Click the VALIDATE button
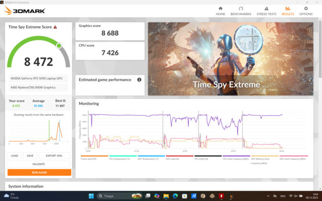 click(x=39, y=164)
